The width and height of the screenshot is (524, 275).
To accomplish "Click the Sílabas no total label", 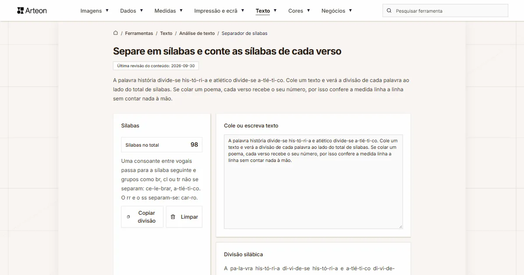I will coord(142,145).
